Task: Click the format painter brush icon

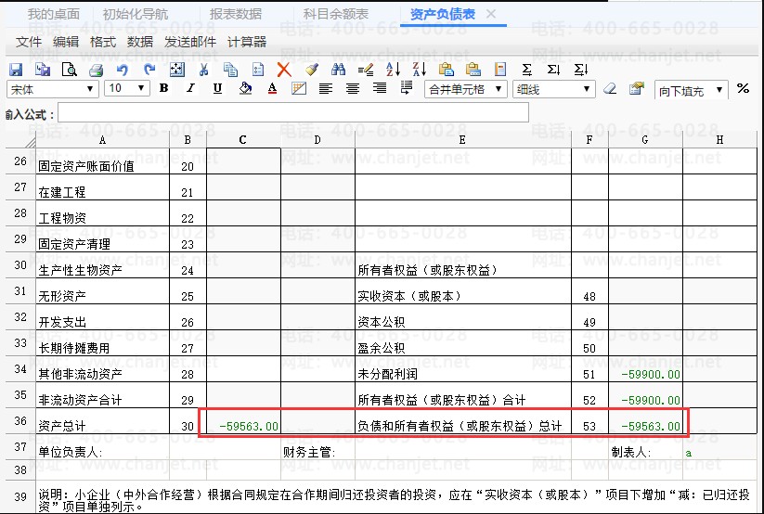Action: (x=312, y=70)
